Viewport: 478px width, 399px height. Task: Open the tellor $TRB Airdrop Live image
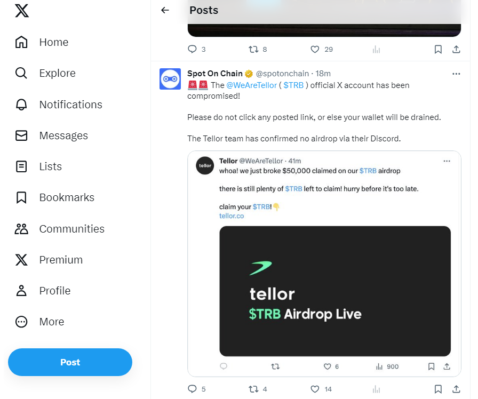tap(335, 291)
